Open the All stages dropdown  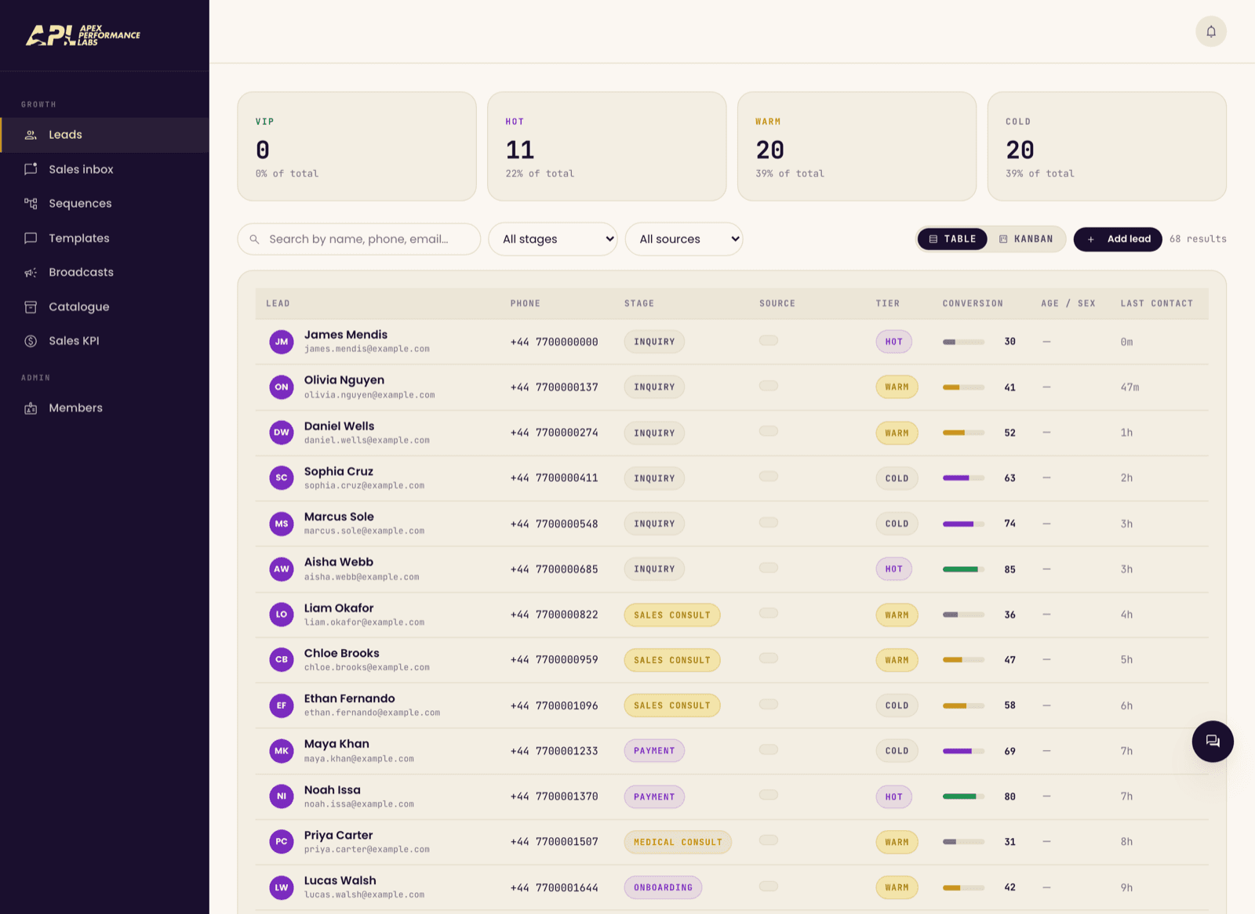click(553, 239)
